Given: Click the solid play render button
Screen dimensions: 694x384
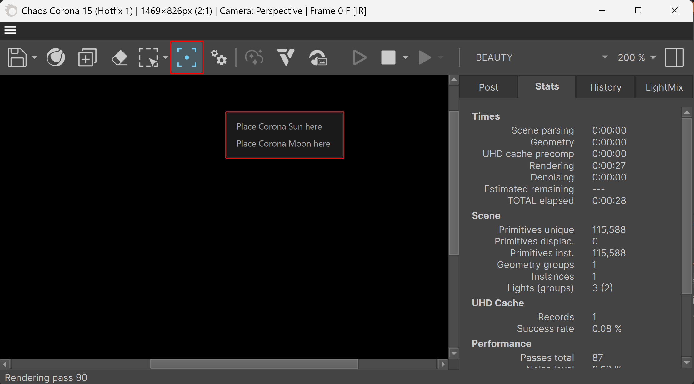Looking at the screenshot, I should pos(425,57).
